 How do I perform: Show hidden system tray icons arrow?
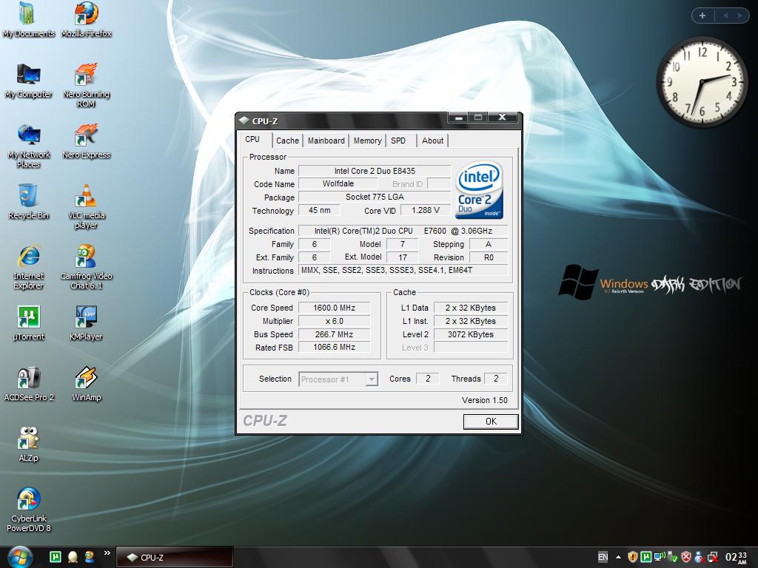[x=618, y=557]
